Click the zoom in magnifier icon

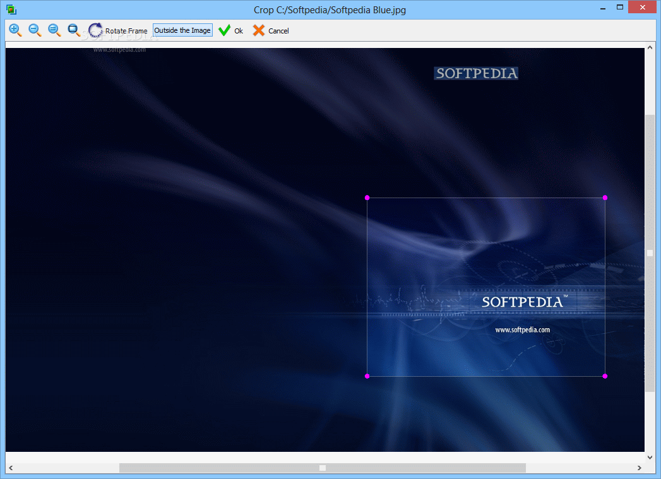pyautogui.click(x=15, y=30)
